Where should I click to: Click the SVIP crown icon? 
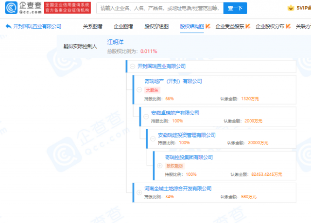[291, 8]
